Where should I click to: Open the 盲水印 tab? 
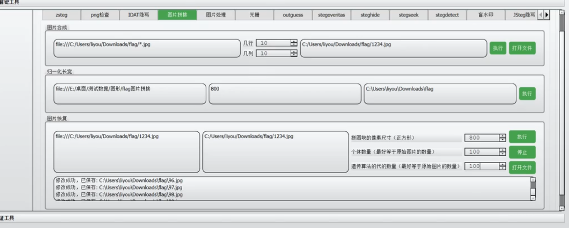click(486, 15)
